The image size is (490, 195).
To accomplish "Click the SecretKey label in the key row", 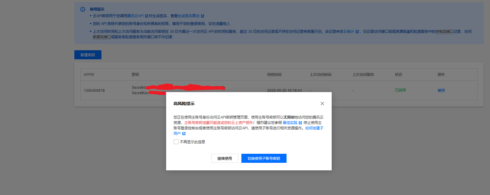I will [x=140, y=93].
